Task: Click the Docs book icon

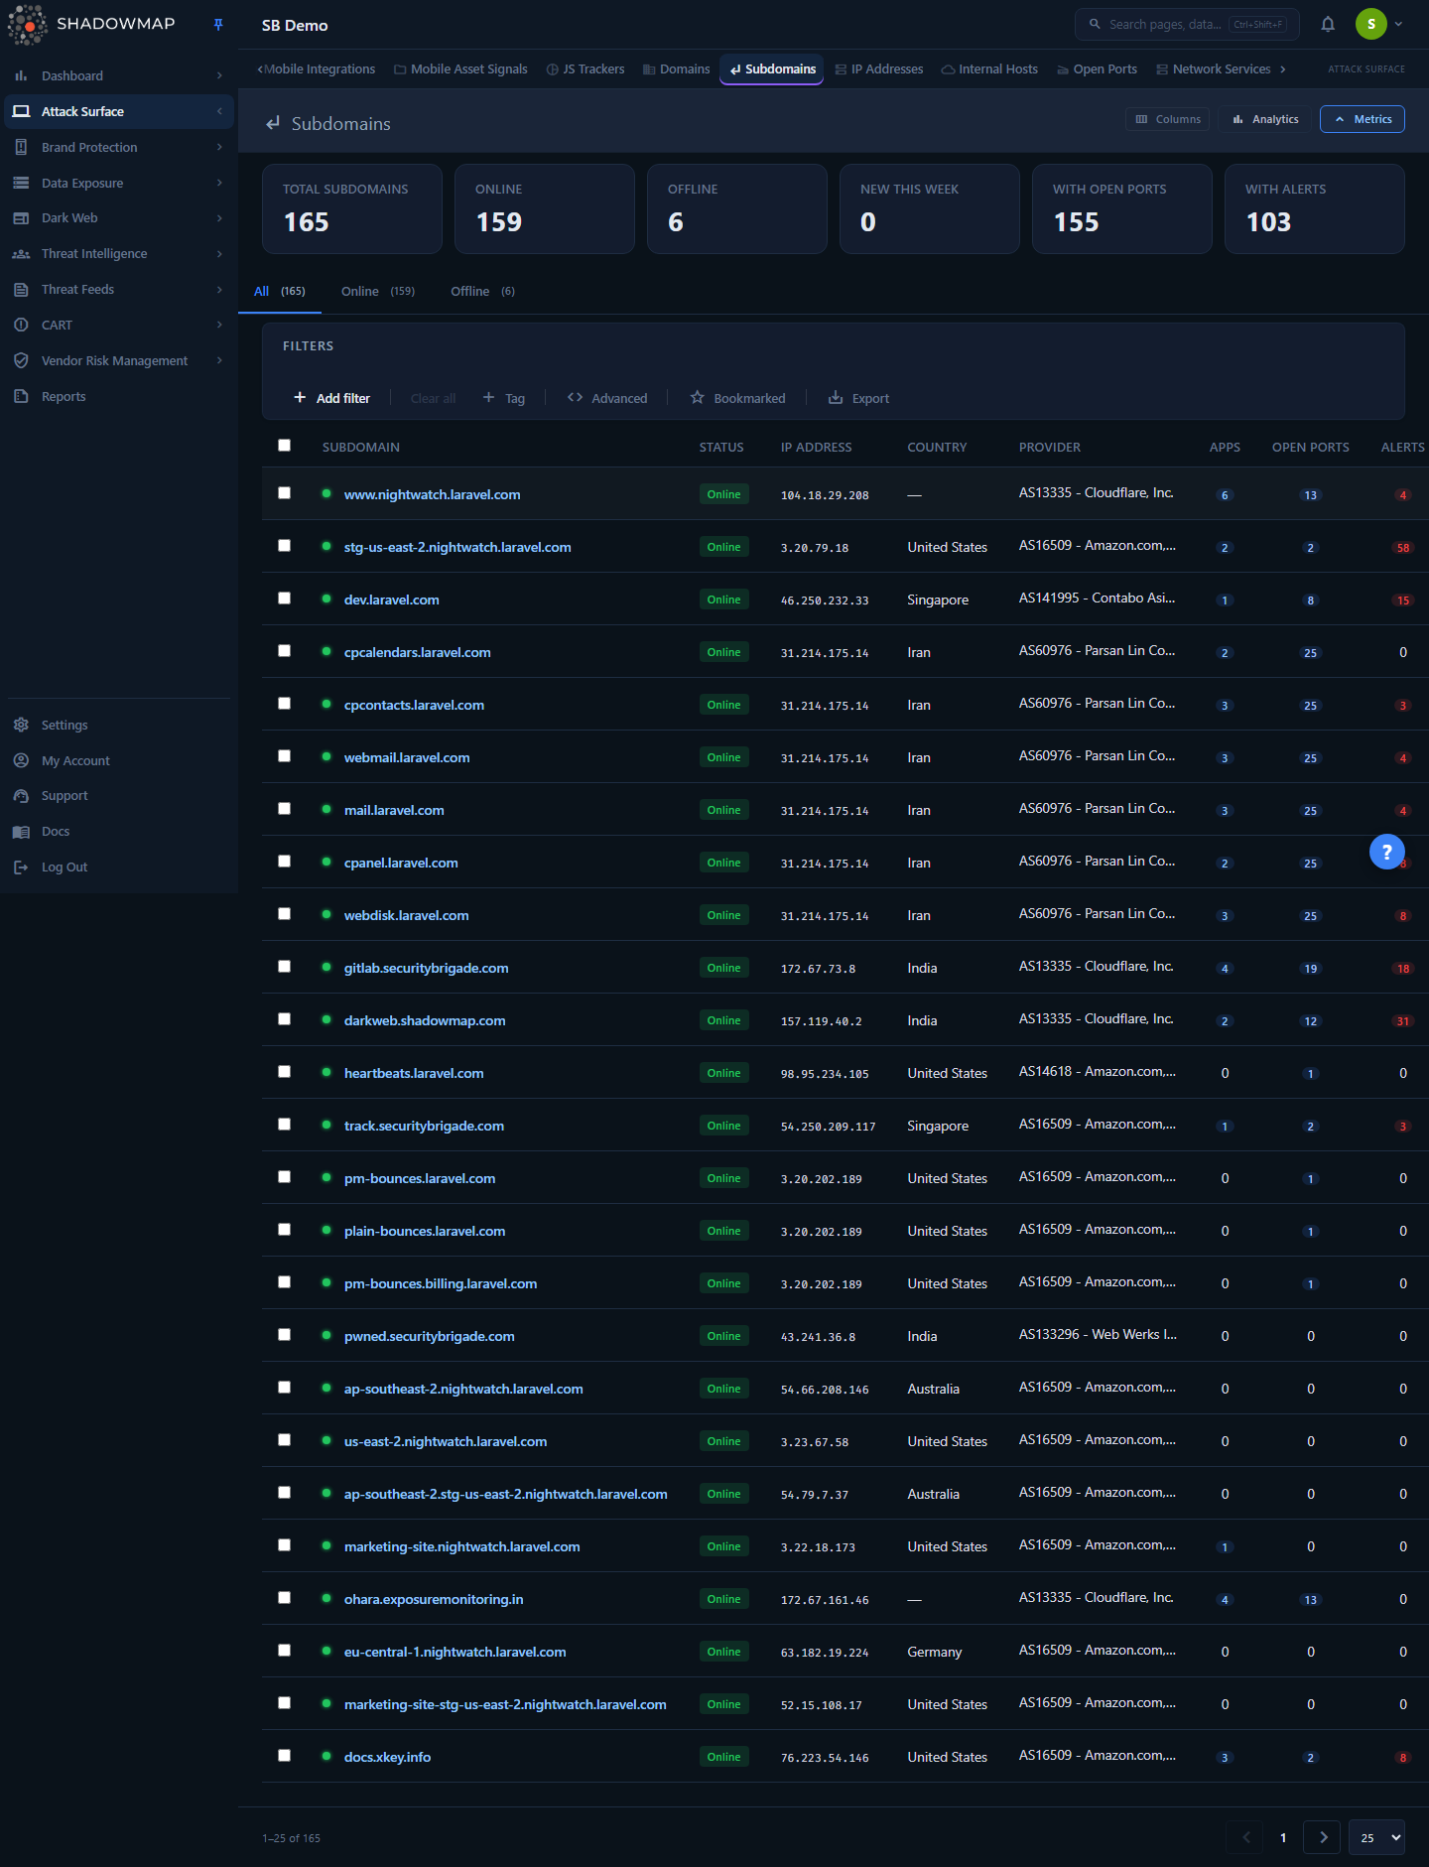Action: coord(21,832)
